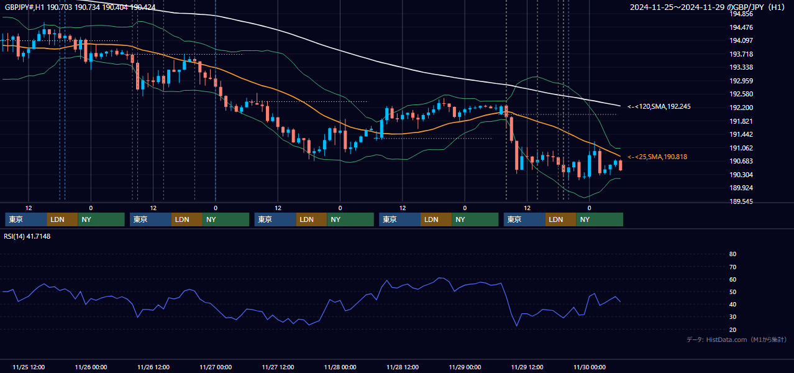Click the time axis label 11/28 00:00

click(340, 367)
